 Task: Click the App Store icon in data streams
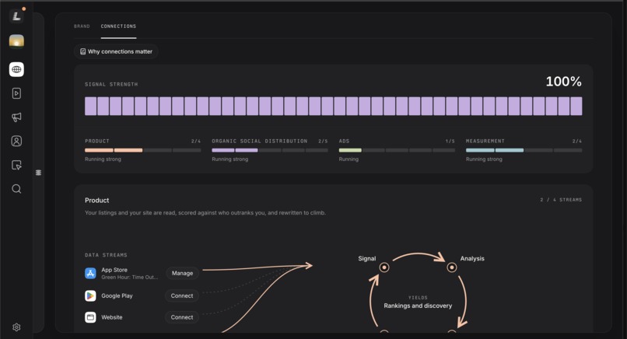click(90, 274)
